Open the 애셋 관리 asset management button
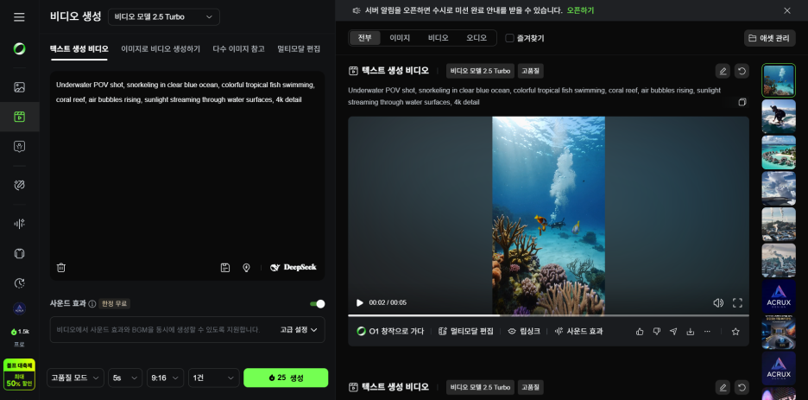 click(x=770, y=38)
